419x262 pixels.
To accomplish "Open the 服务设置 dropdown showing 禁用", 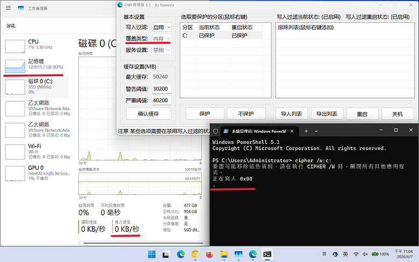I will click(x=162, y=50).
